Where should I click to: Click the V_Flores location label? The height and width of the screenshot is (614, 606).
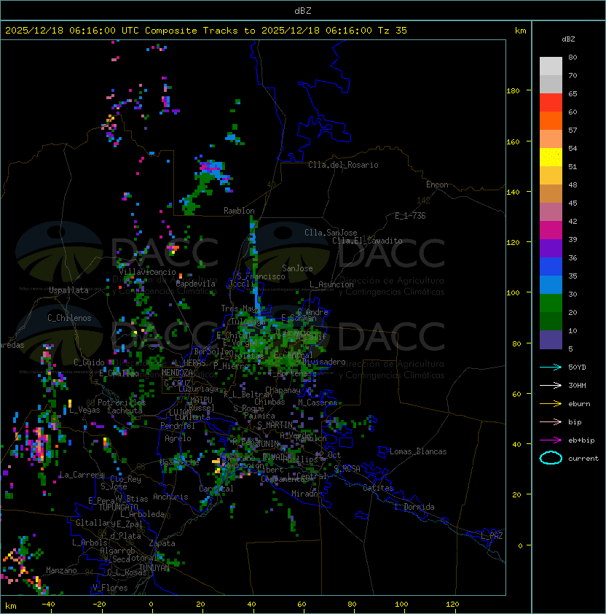click(110, 588)
